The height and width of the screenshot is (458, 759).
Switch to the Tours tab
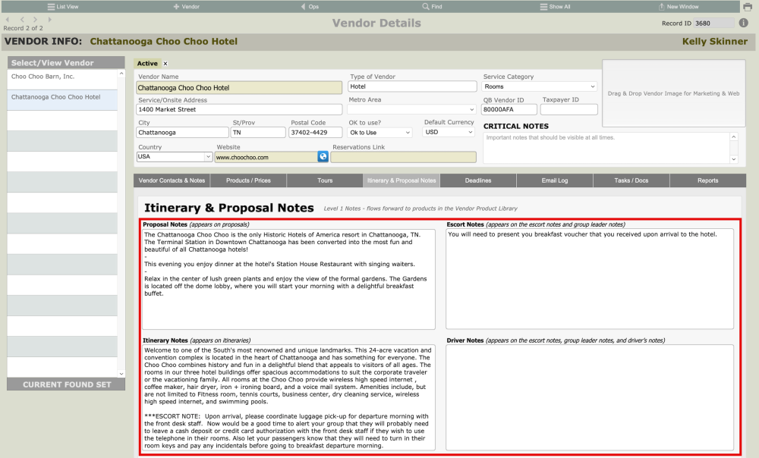[325, 180]
